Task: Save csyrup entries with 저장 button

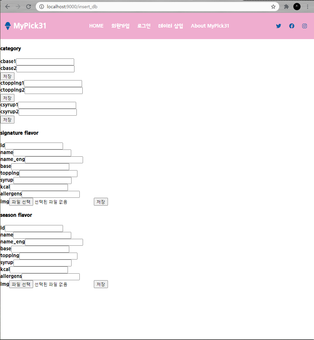Action: pyautogui.click(x=7, y=120)
